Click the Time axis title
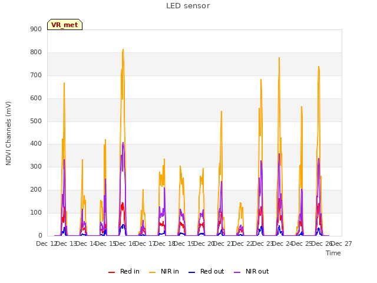The height and width of the screenshot is (283, 377). [x=333, y=253]
